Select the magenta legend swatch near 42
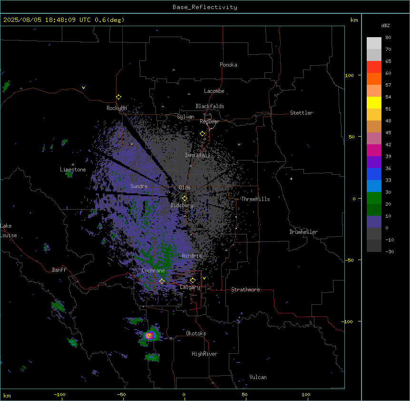This screenshot has height=401, width=410. [x=374, y=150]
